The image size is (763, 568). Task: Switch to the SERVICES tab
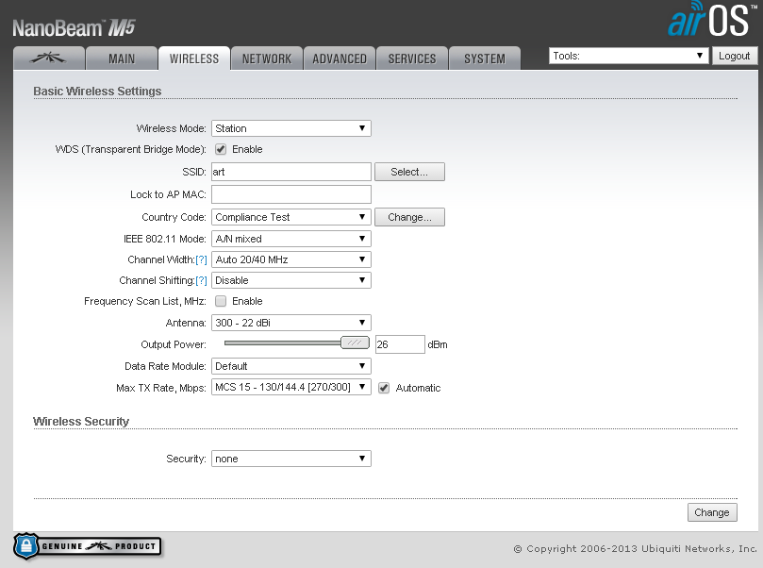pyautogui.click(x=412, y=58)
